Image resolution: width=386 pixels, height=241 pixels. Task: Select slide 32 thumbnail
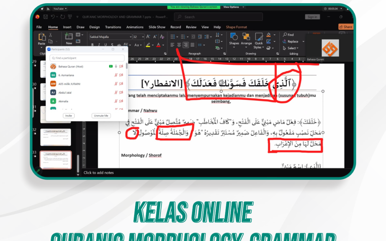[x=56, y=137]
